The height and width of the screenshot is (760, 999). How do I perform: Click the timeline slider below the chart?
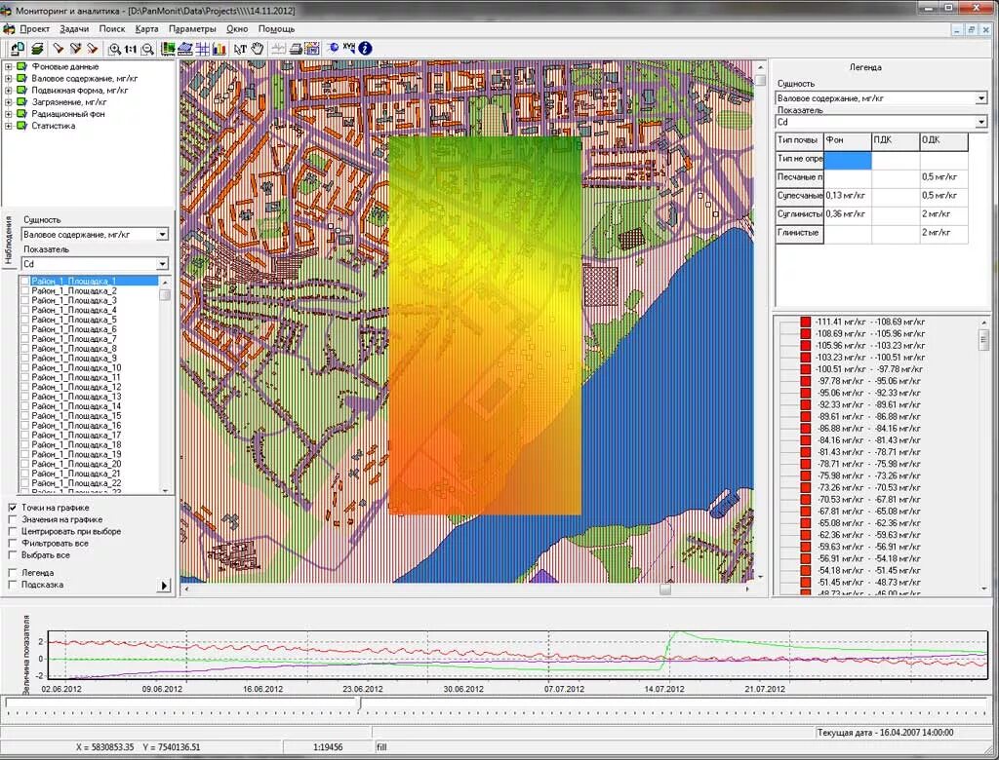coord(359,703)
